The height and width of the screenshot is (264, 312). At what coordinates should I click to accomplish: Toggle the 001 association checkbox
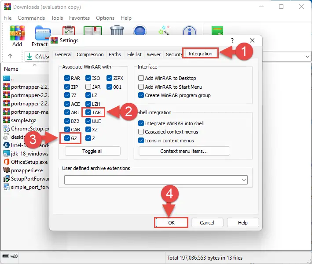pos(109,87)
